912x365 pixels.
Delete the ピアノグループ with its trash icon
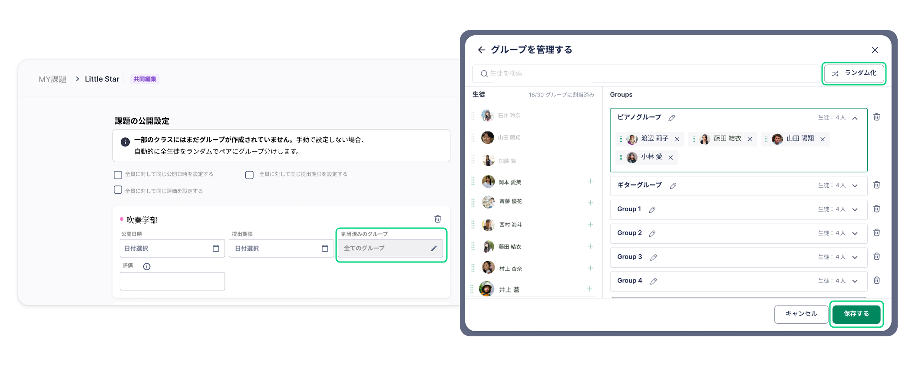pos(876,117)
